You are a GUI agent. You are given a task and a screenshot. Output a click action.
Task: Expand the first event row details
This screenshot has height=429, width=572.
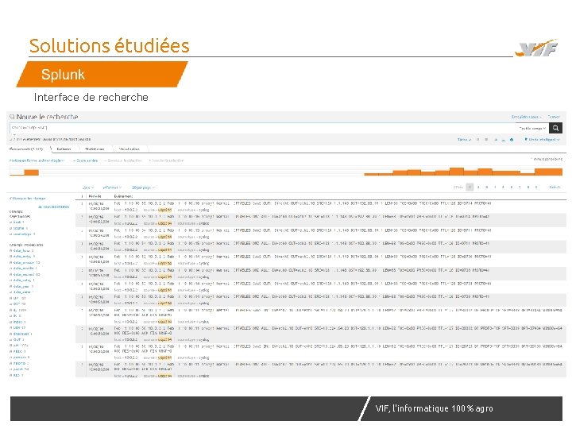[x=82, y=203]
